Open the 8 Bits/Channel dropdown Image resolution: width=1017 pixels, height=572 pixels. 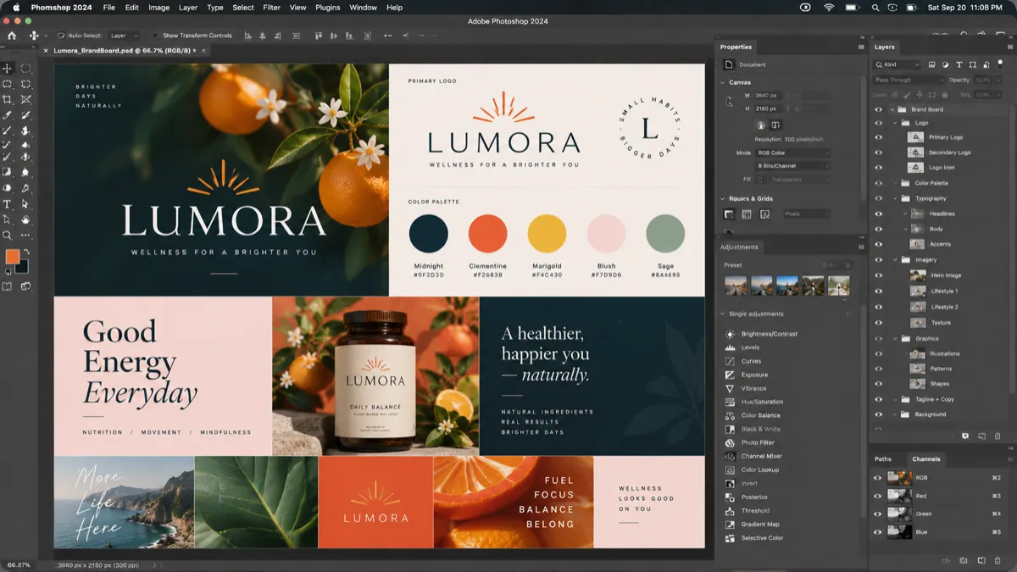792,166
